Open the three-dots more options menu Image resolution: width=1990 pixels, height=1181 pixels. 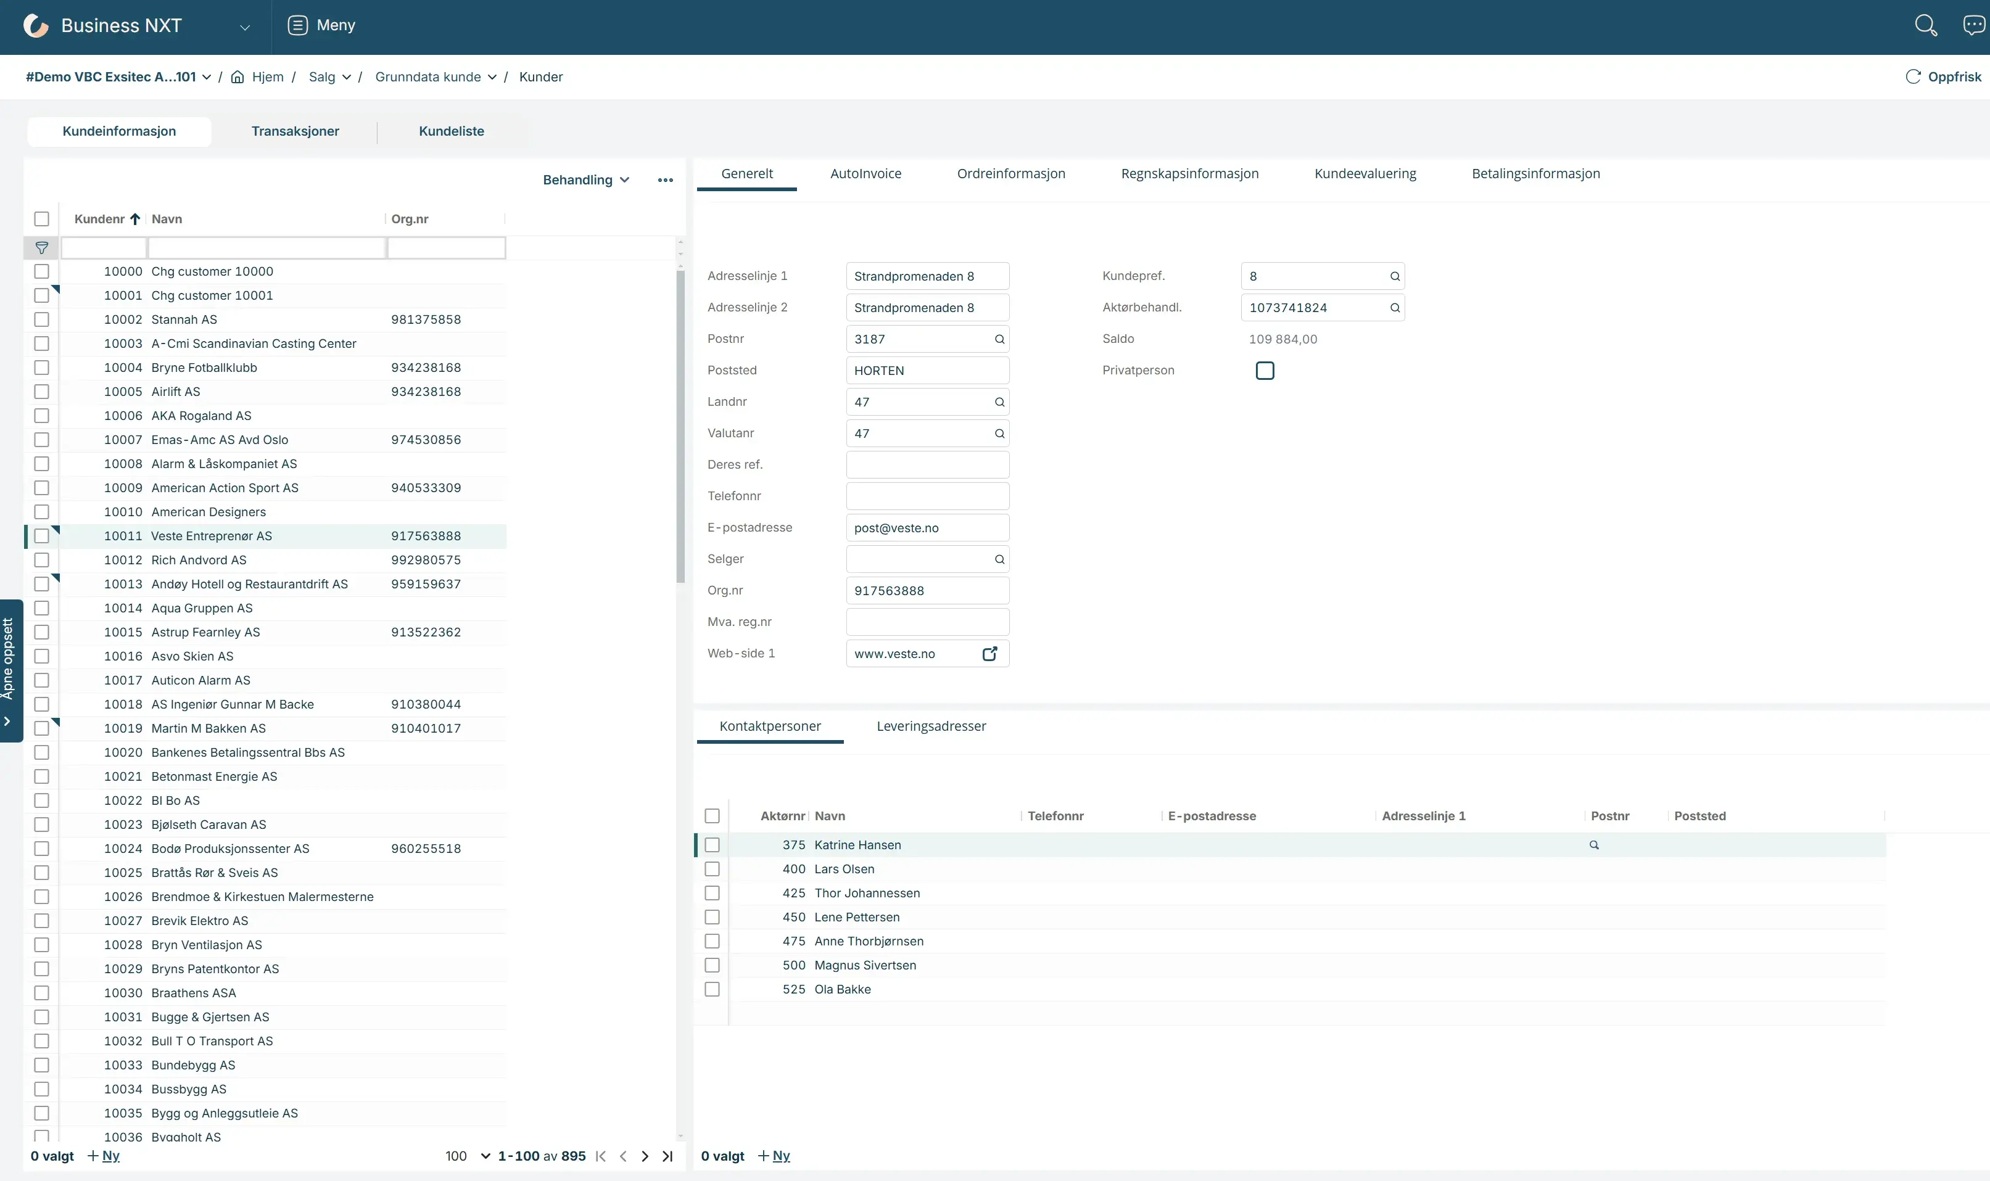[x=666, y=180]
